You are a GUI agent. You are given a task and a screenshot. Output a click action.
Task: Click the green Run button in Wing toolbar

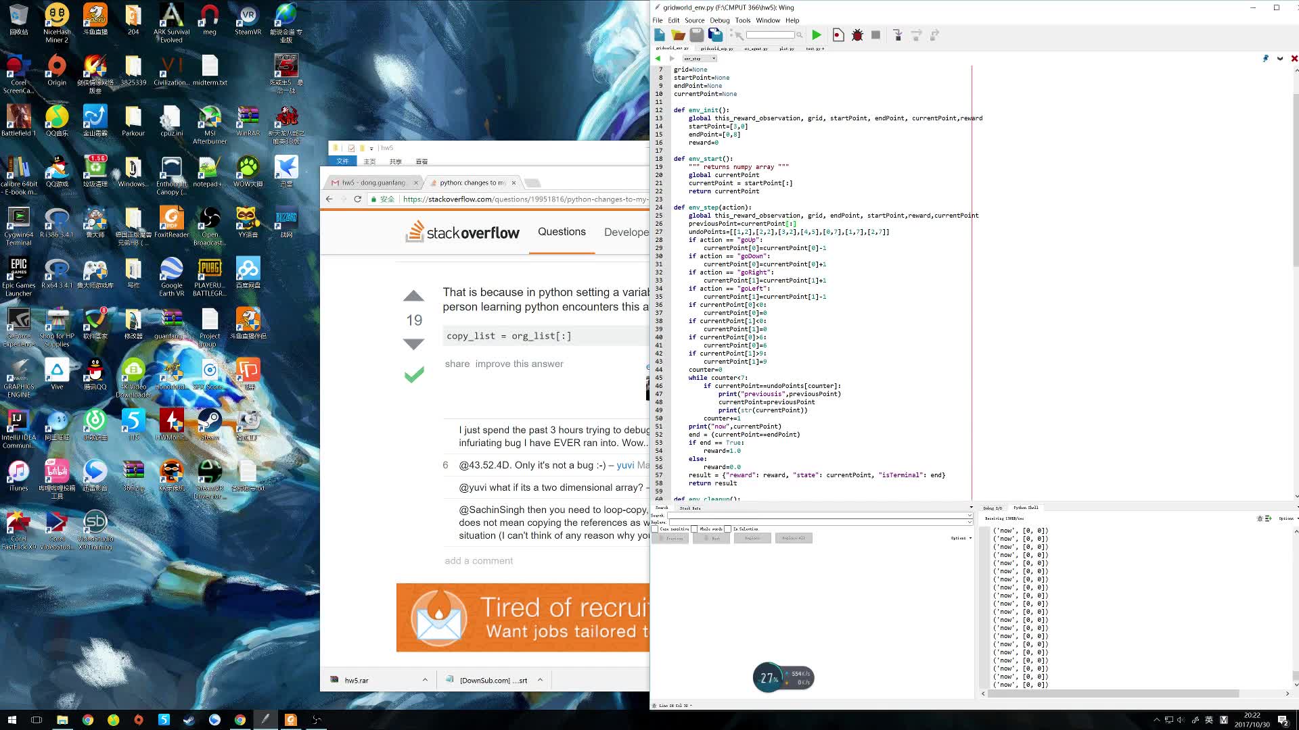tap(817, 35)
